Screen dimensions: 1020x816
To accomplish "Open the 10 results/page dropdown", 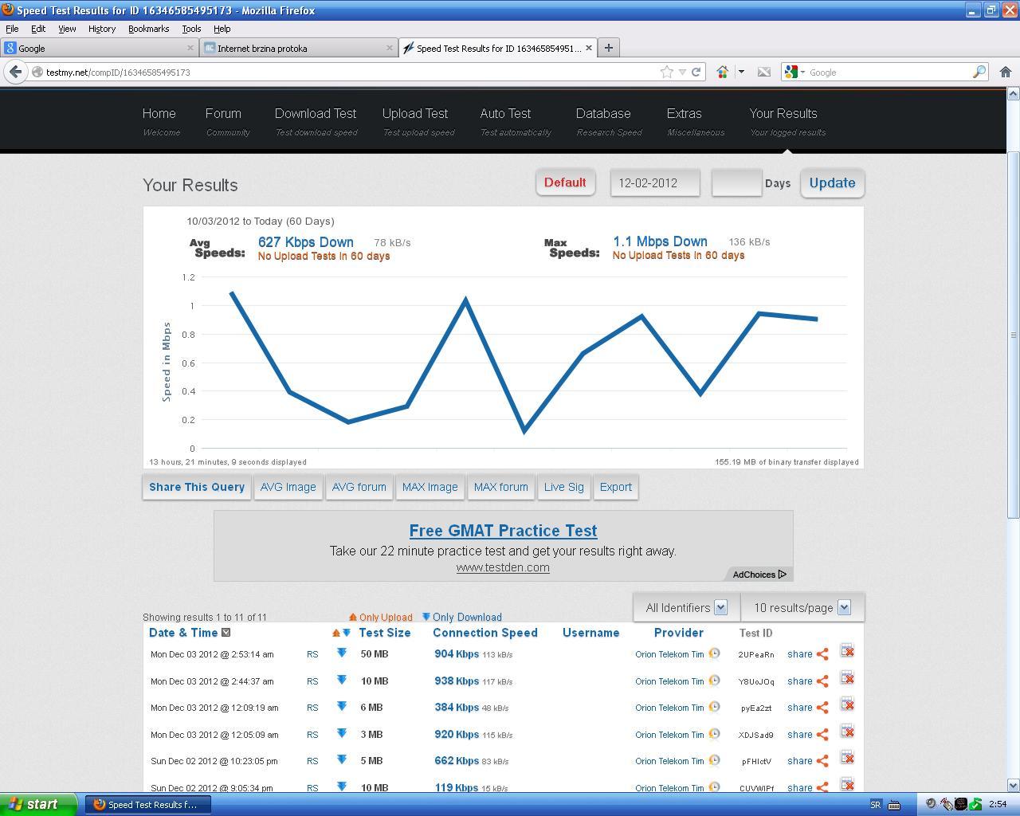I will coord(802,607).
